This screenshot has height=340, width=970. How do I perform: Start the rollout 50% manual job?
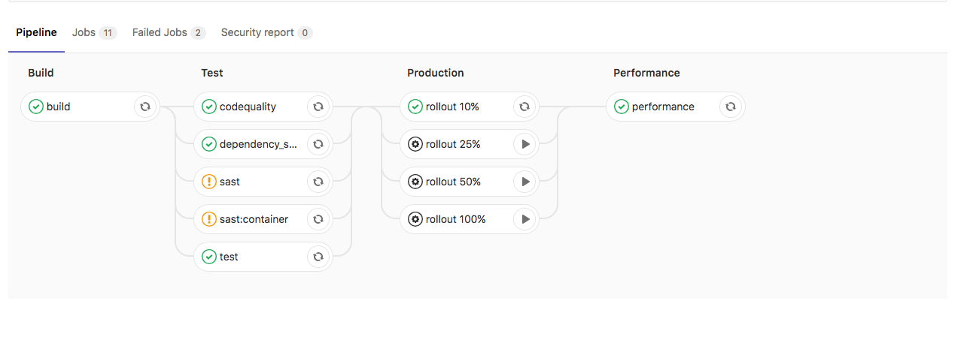[525, 182]
